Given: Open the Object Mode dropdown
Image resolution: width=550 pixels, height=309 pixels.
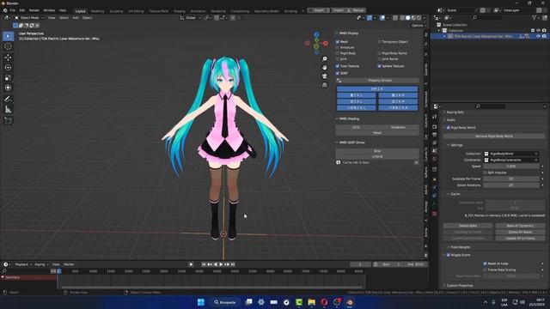Looking at the screenshot, I should pos(29,17).
